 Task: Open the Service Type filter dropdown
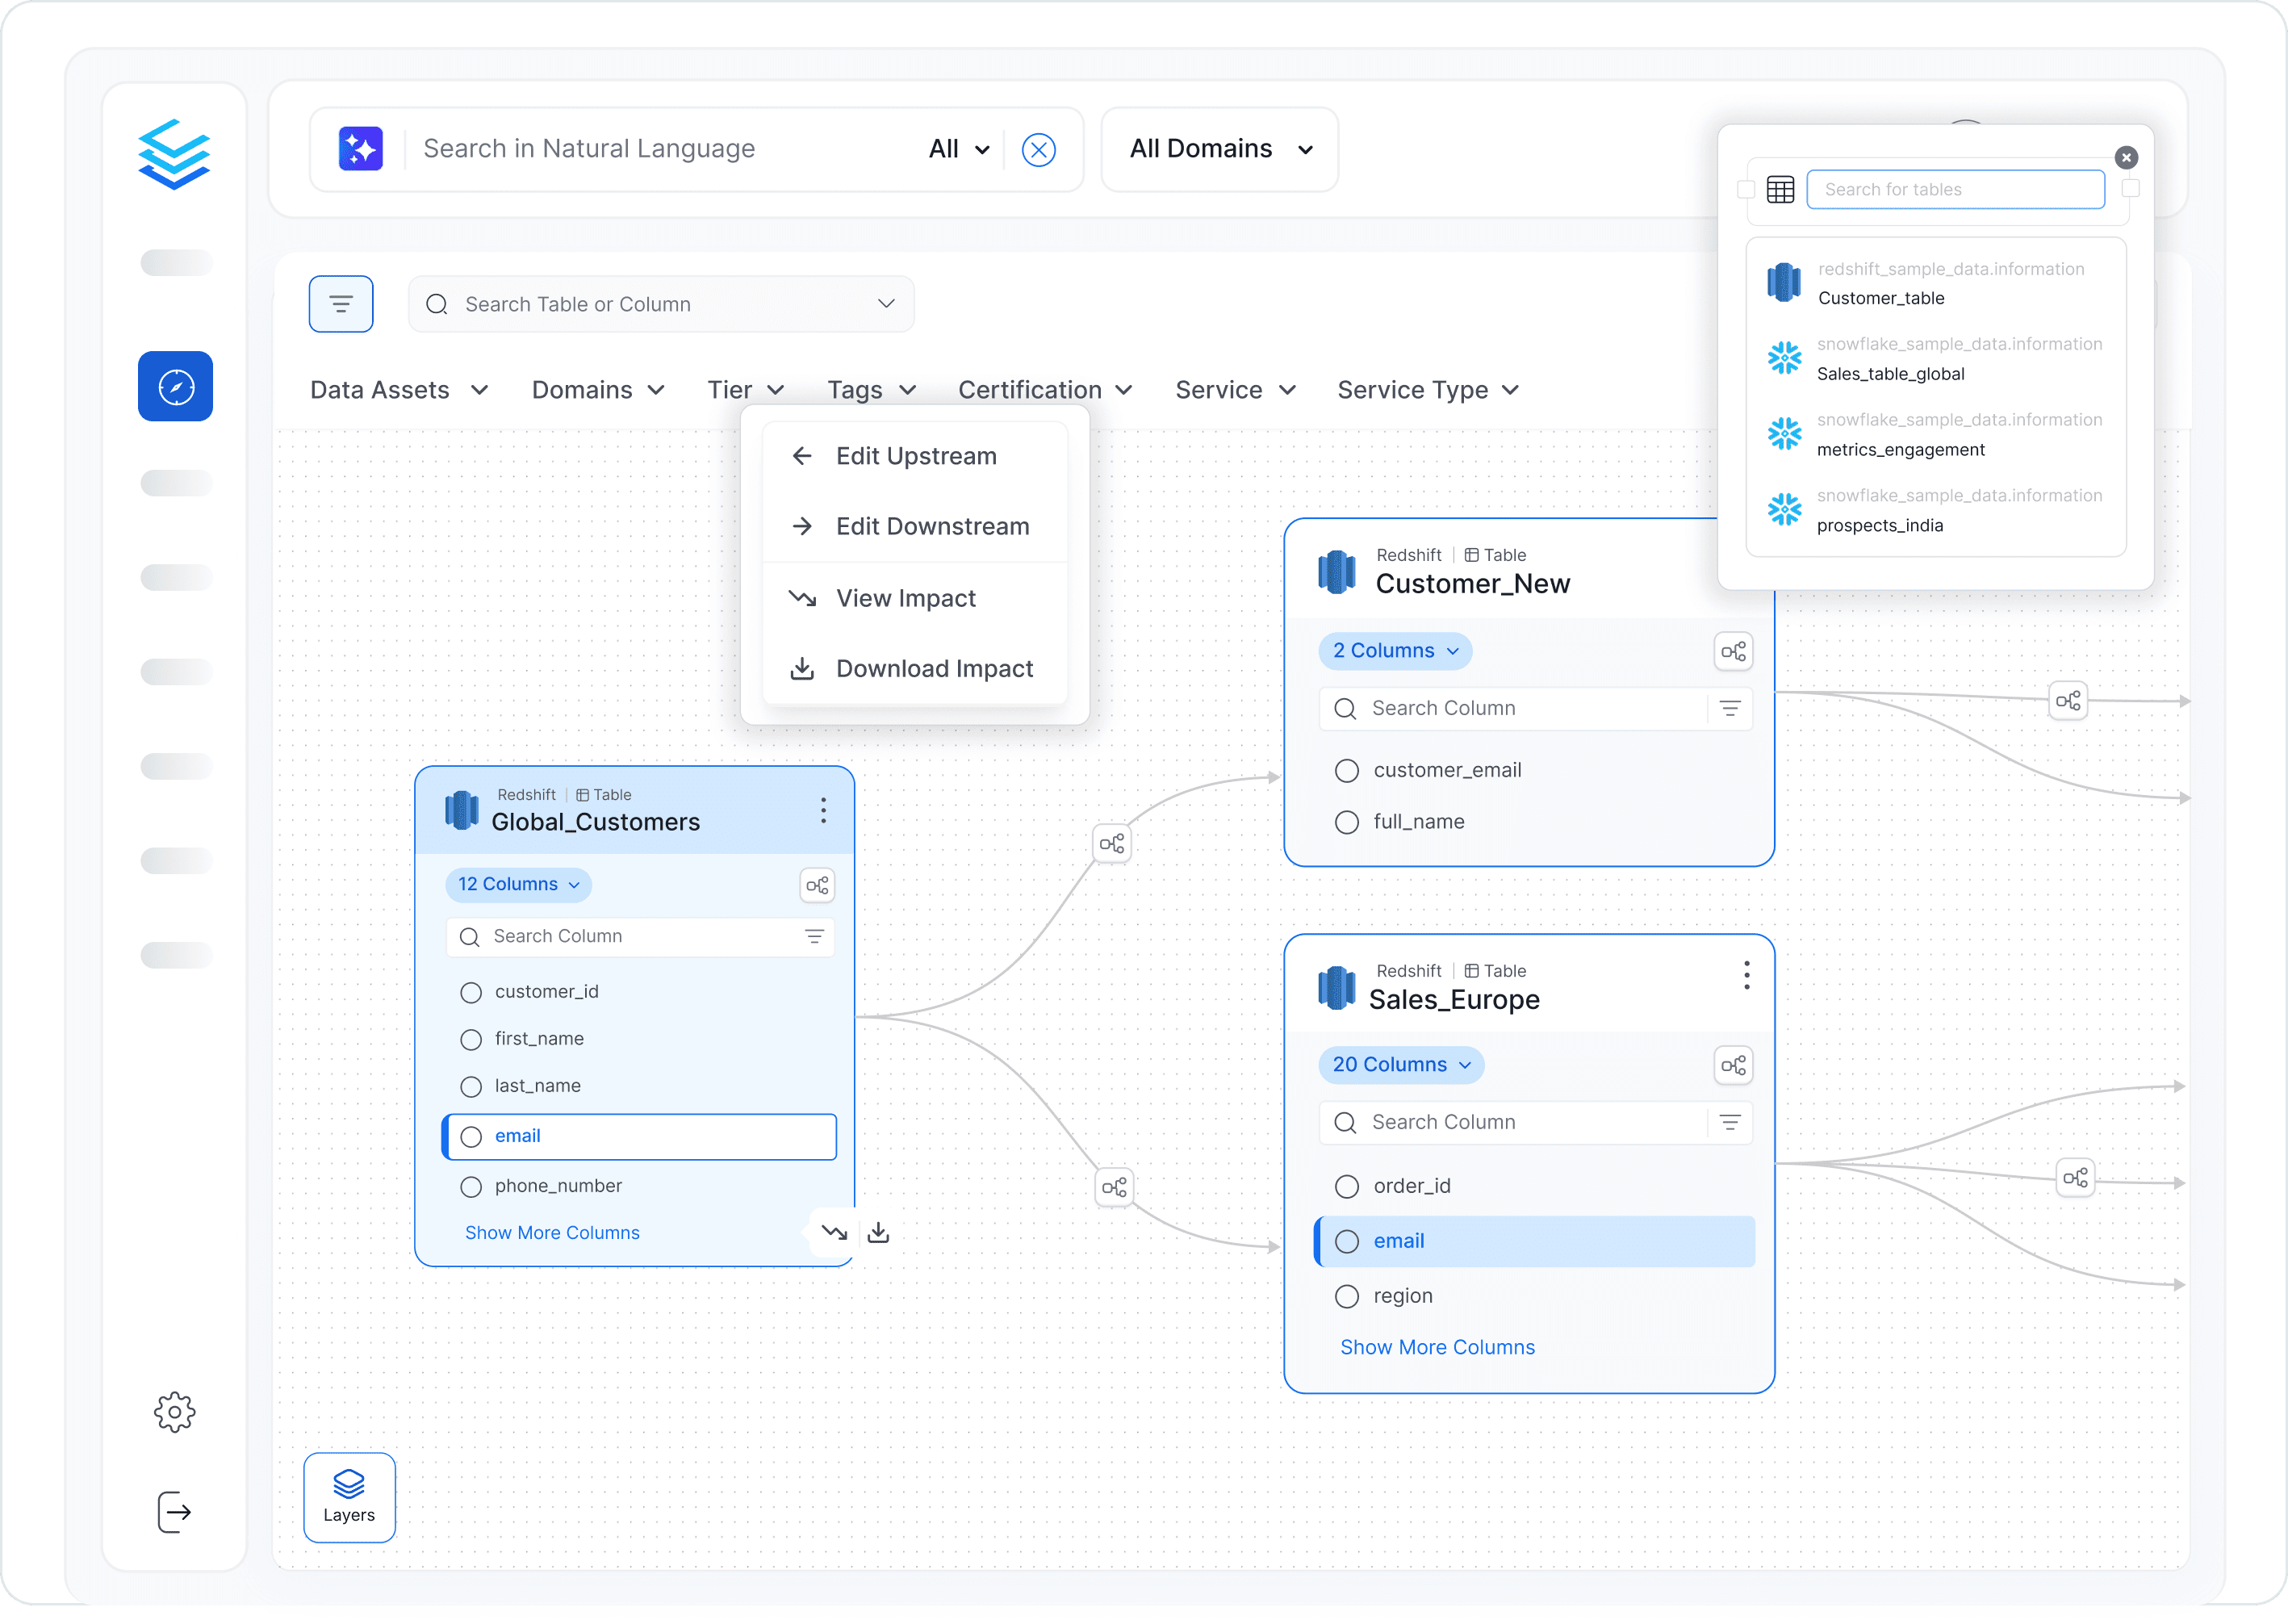coord(1428,390)
